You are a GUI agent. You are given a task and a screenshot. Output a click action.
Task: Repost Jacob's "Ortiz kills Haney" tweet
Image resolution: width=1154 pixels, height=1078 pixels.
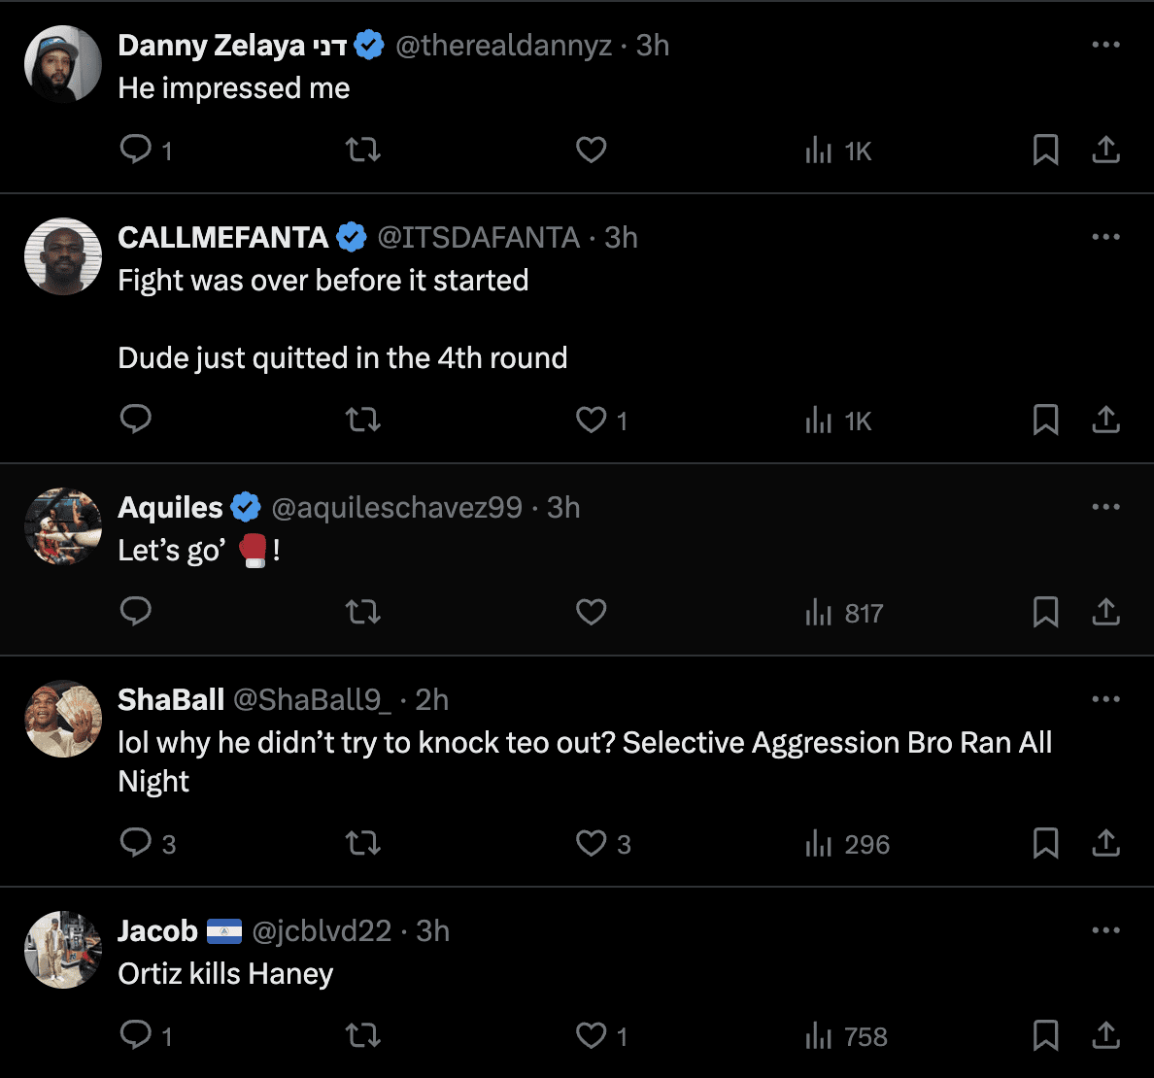[363, 1035]
